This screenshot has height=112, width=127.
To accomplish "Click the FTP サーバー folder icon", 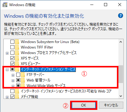I will pos(23,75).
